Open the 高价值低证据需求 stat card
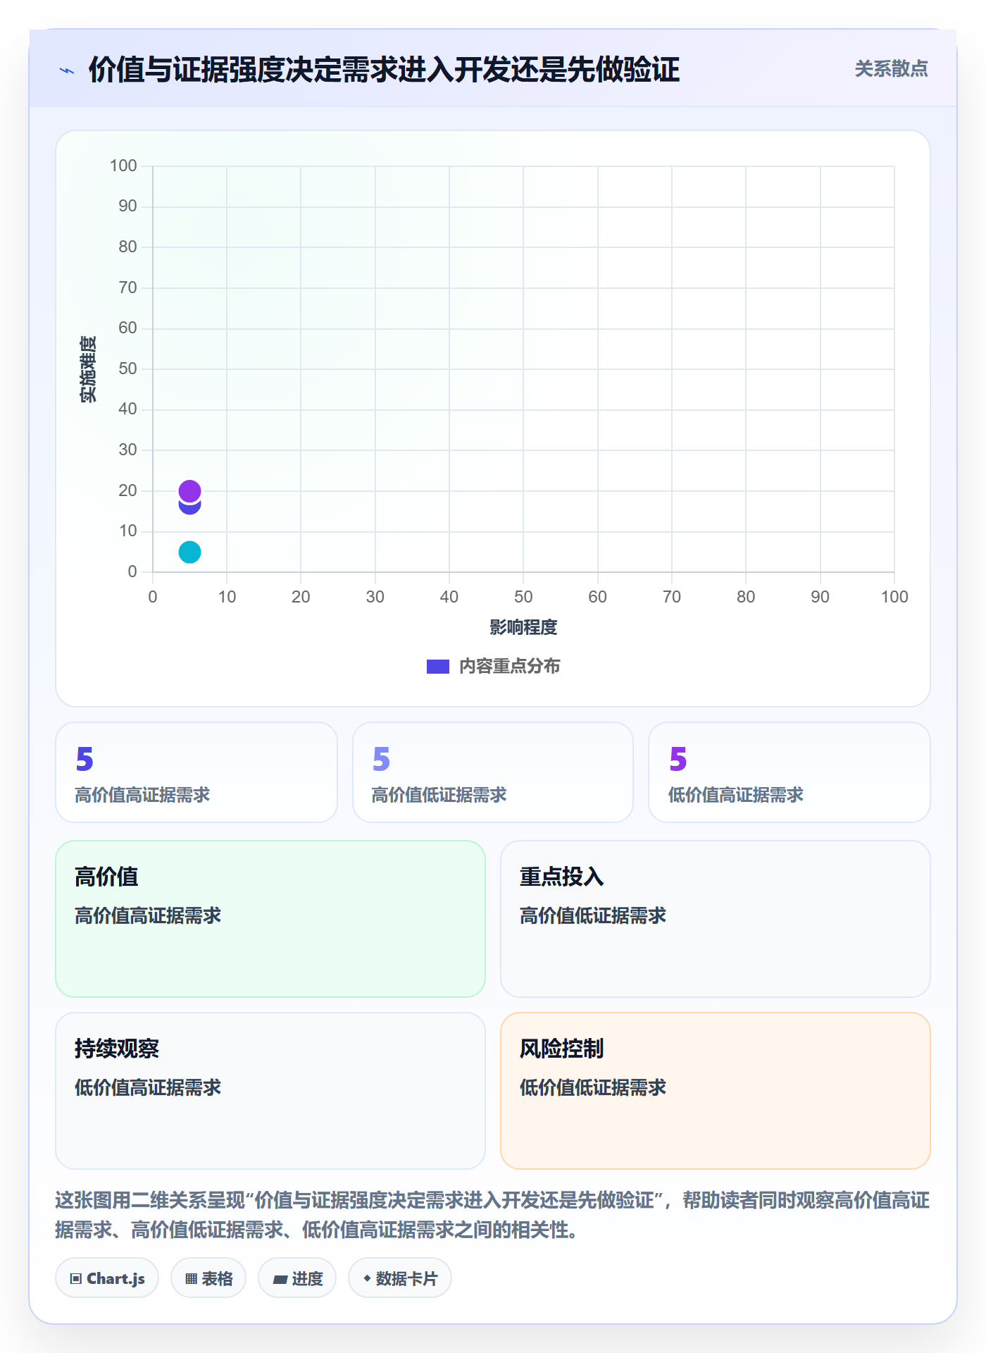Viewport: 986px width, 1353px height. [x=493, y=772]
